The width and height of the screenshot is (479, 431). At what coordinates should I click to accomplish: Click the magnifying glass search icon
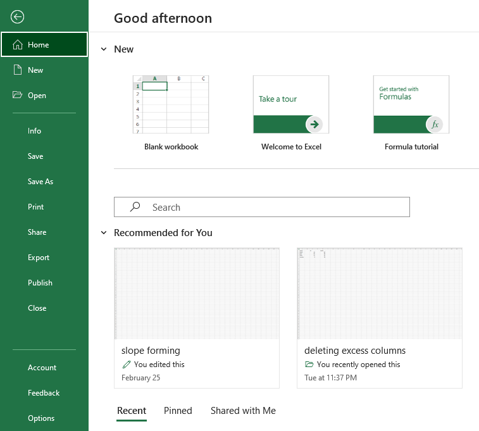click(135, 207)
